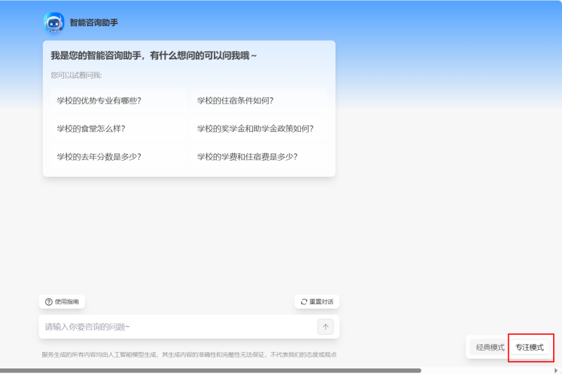Screen dimensions: 562x374
Task: Pick the question 学校的去年分数是多少?
Action: pos(99,157)
